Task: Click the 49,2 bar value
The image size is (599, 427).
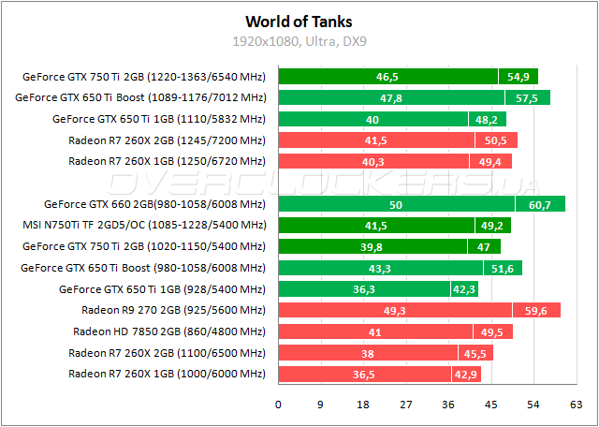Action: pos(492,226)
